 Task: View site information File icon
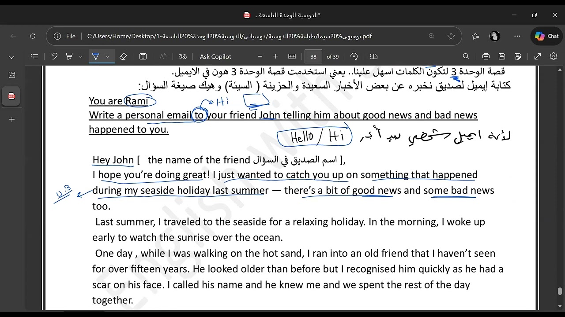tap(64, 36)
